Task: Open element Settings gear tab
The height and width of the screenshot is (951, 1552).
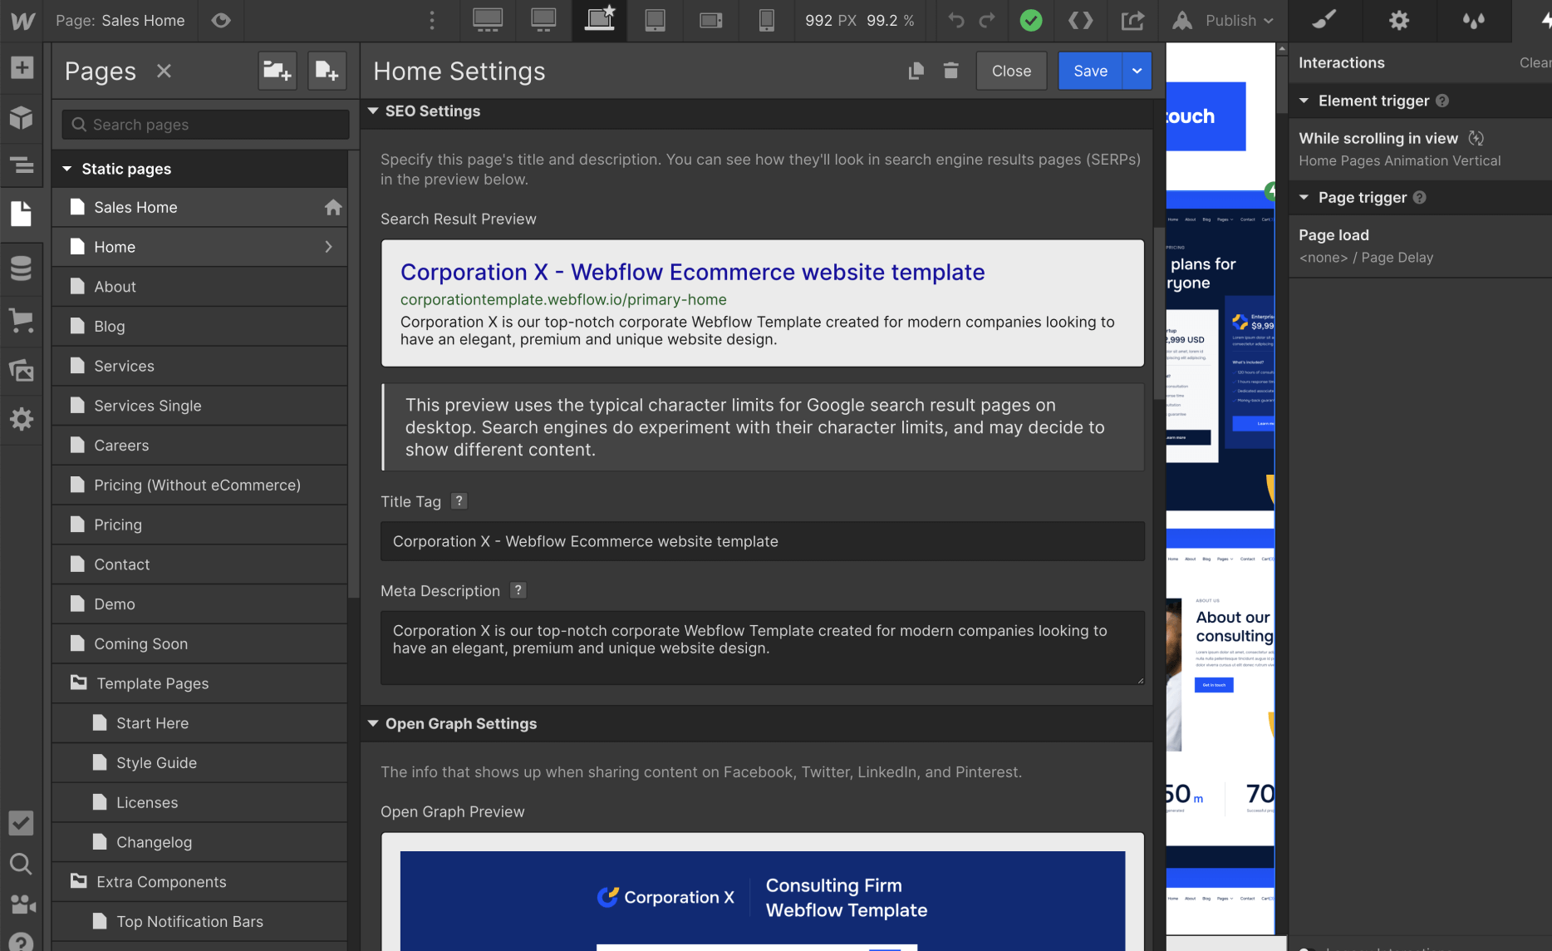Action: tap(1399, 21)
